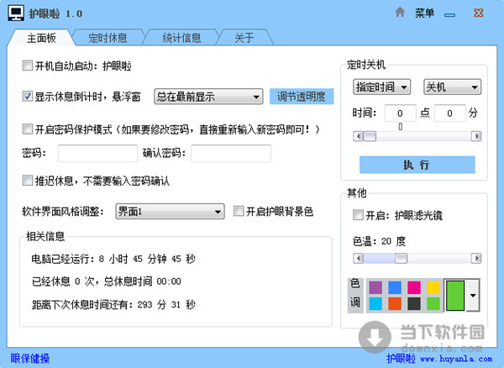
Task: Select the dark gray color swatch
Action: [x=414, y=303]
